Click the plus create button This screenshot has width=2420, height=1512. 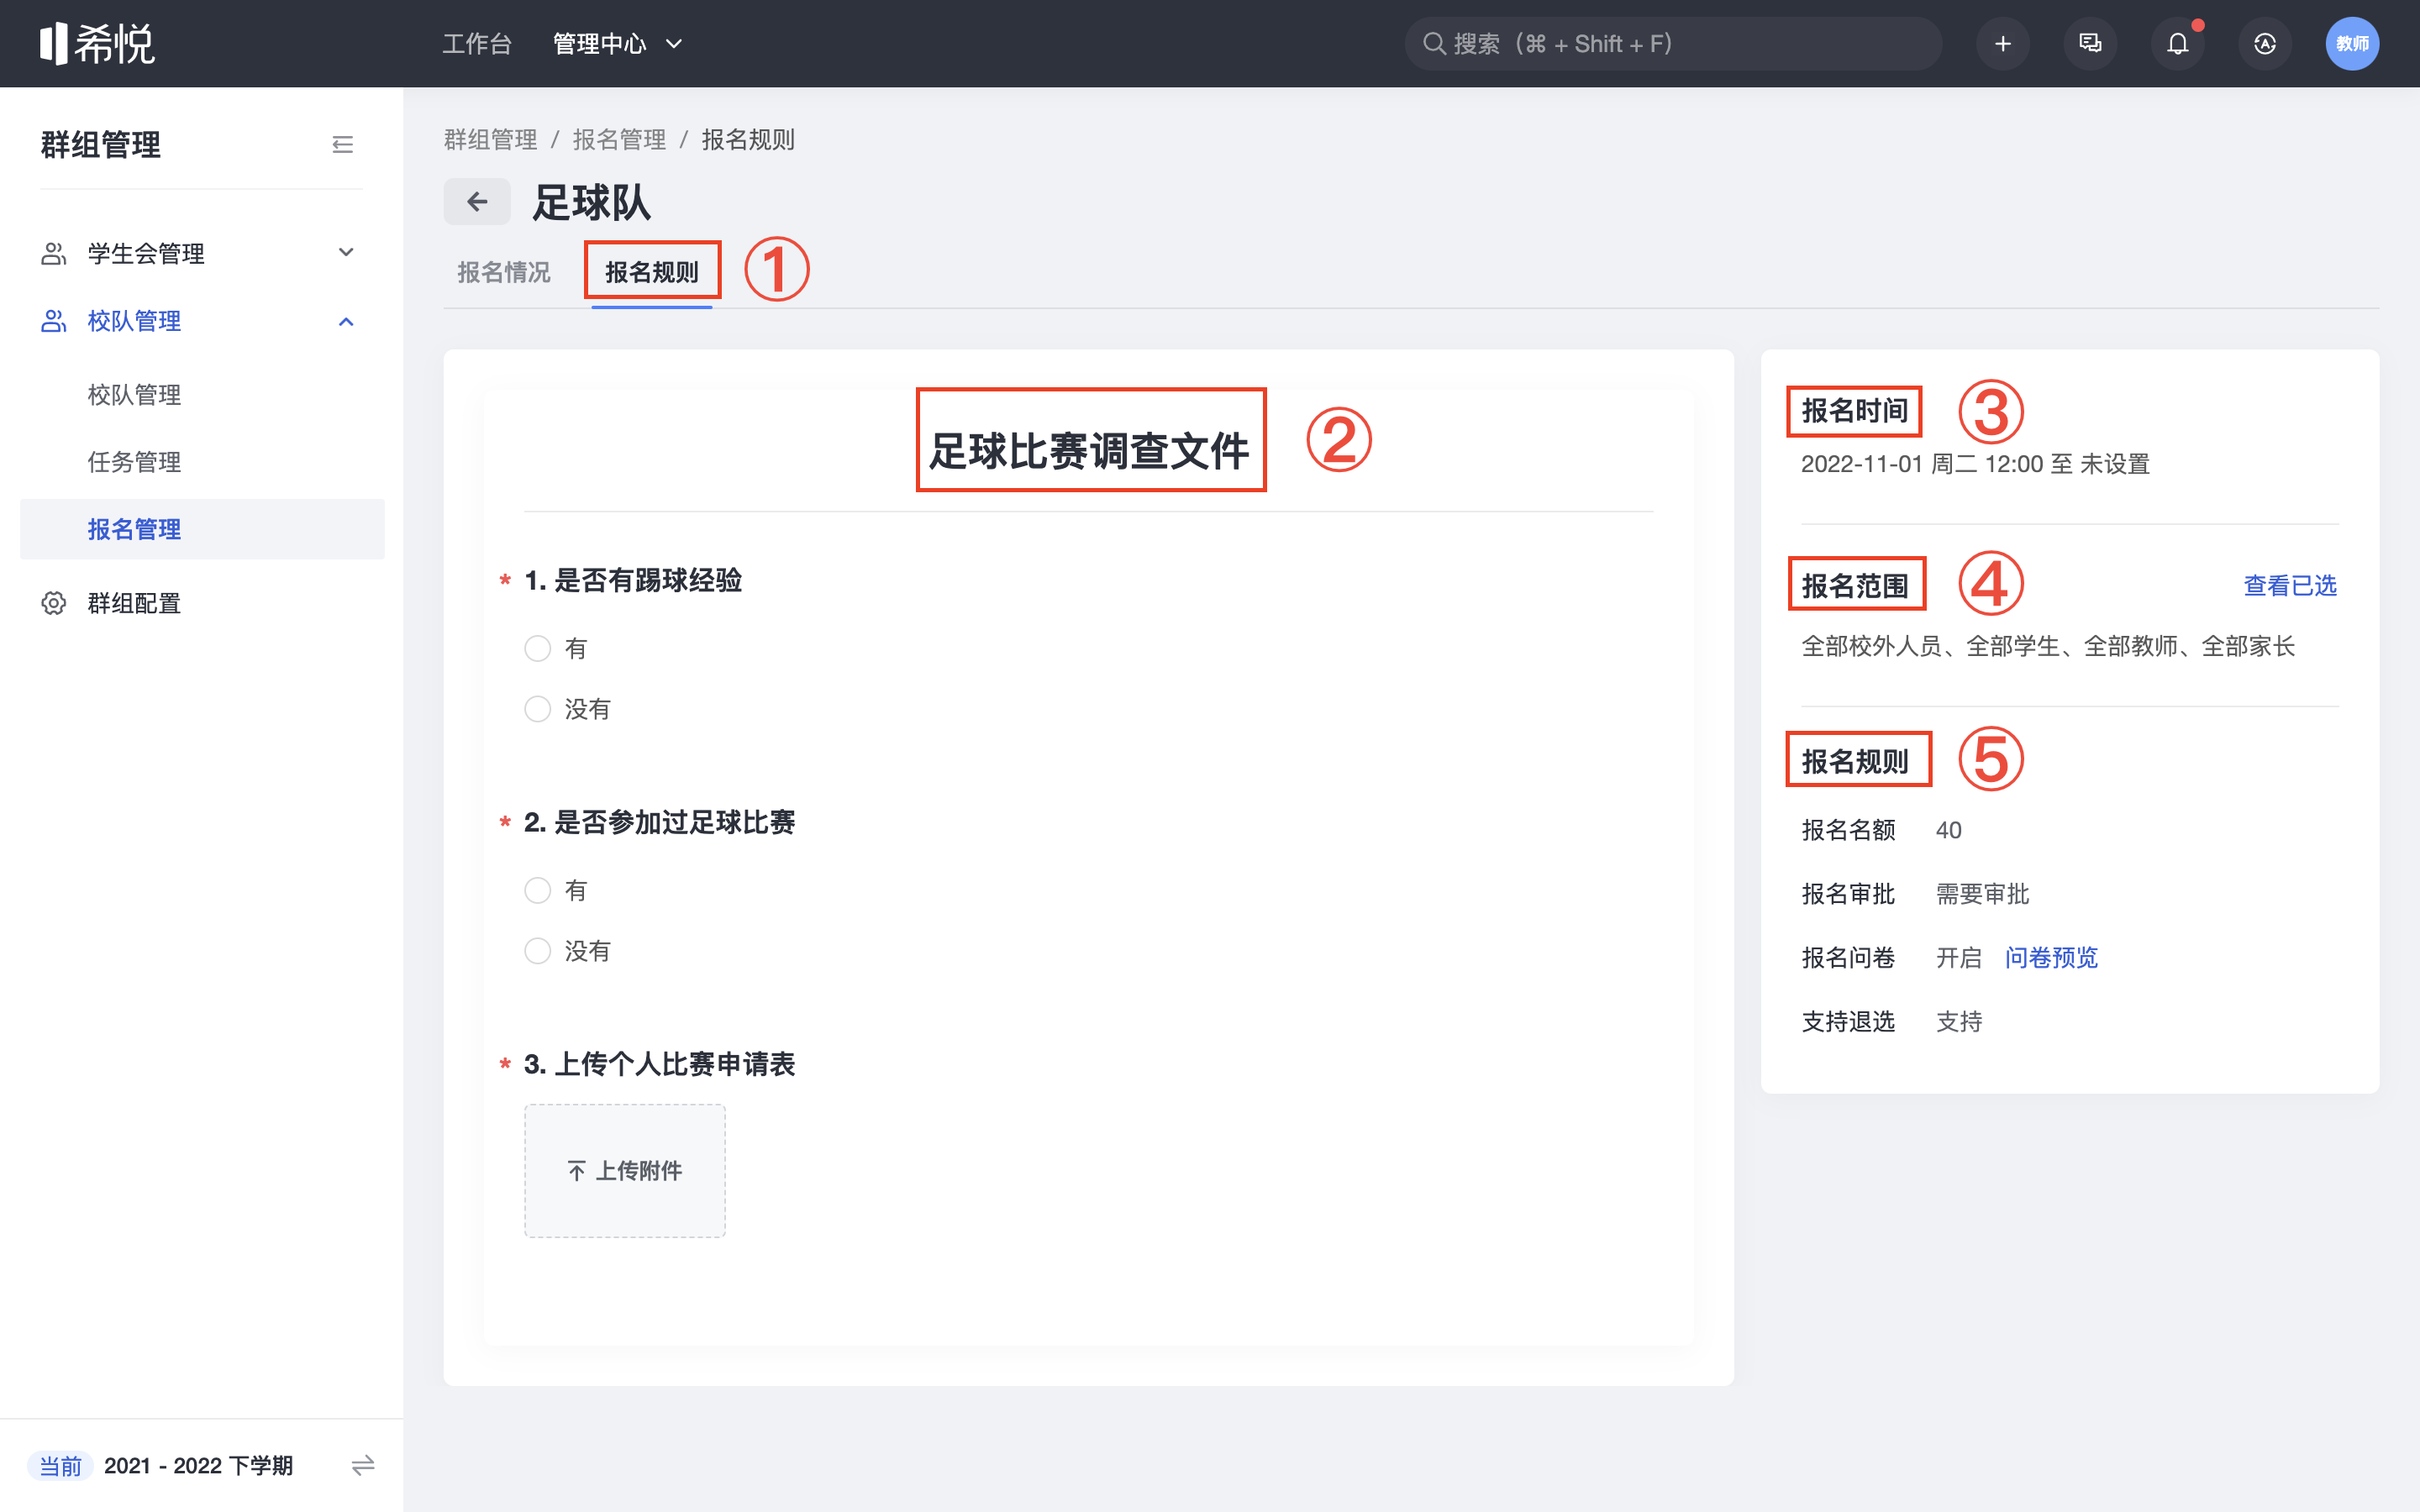click(x=2002, y=43)
